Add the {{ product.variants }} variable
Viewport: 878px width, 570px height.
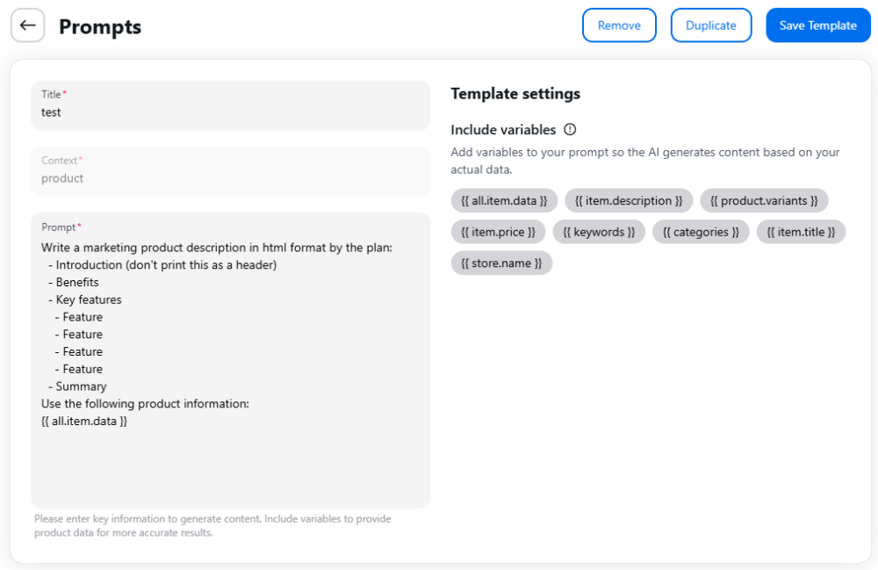pyautogui.click(x=764, y=200)
